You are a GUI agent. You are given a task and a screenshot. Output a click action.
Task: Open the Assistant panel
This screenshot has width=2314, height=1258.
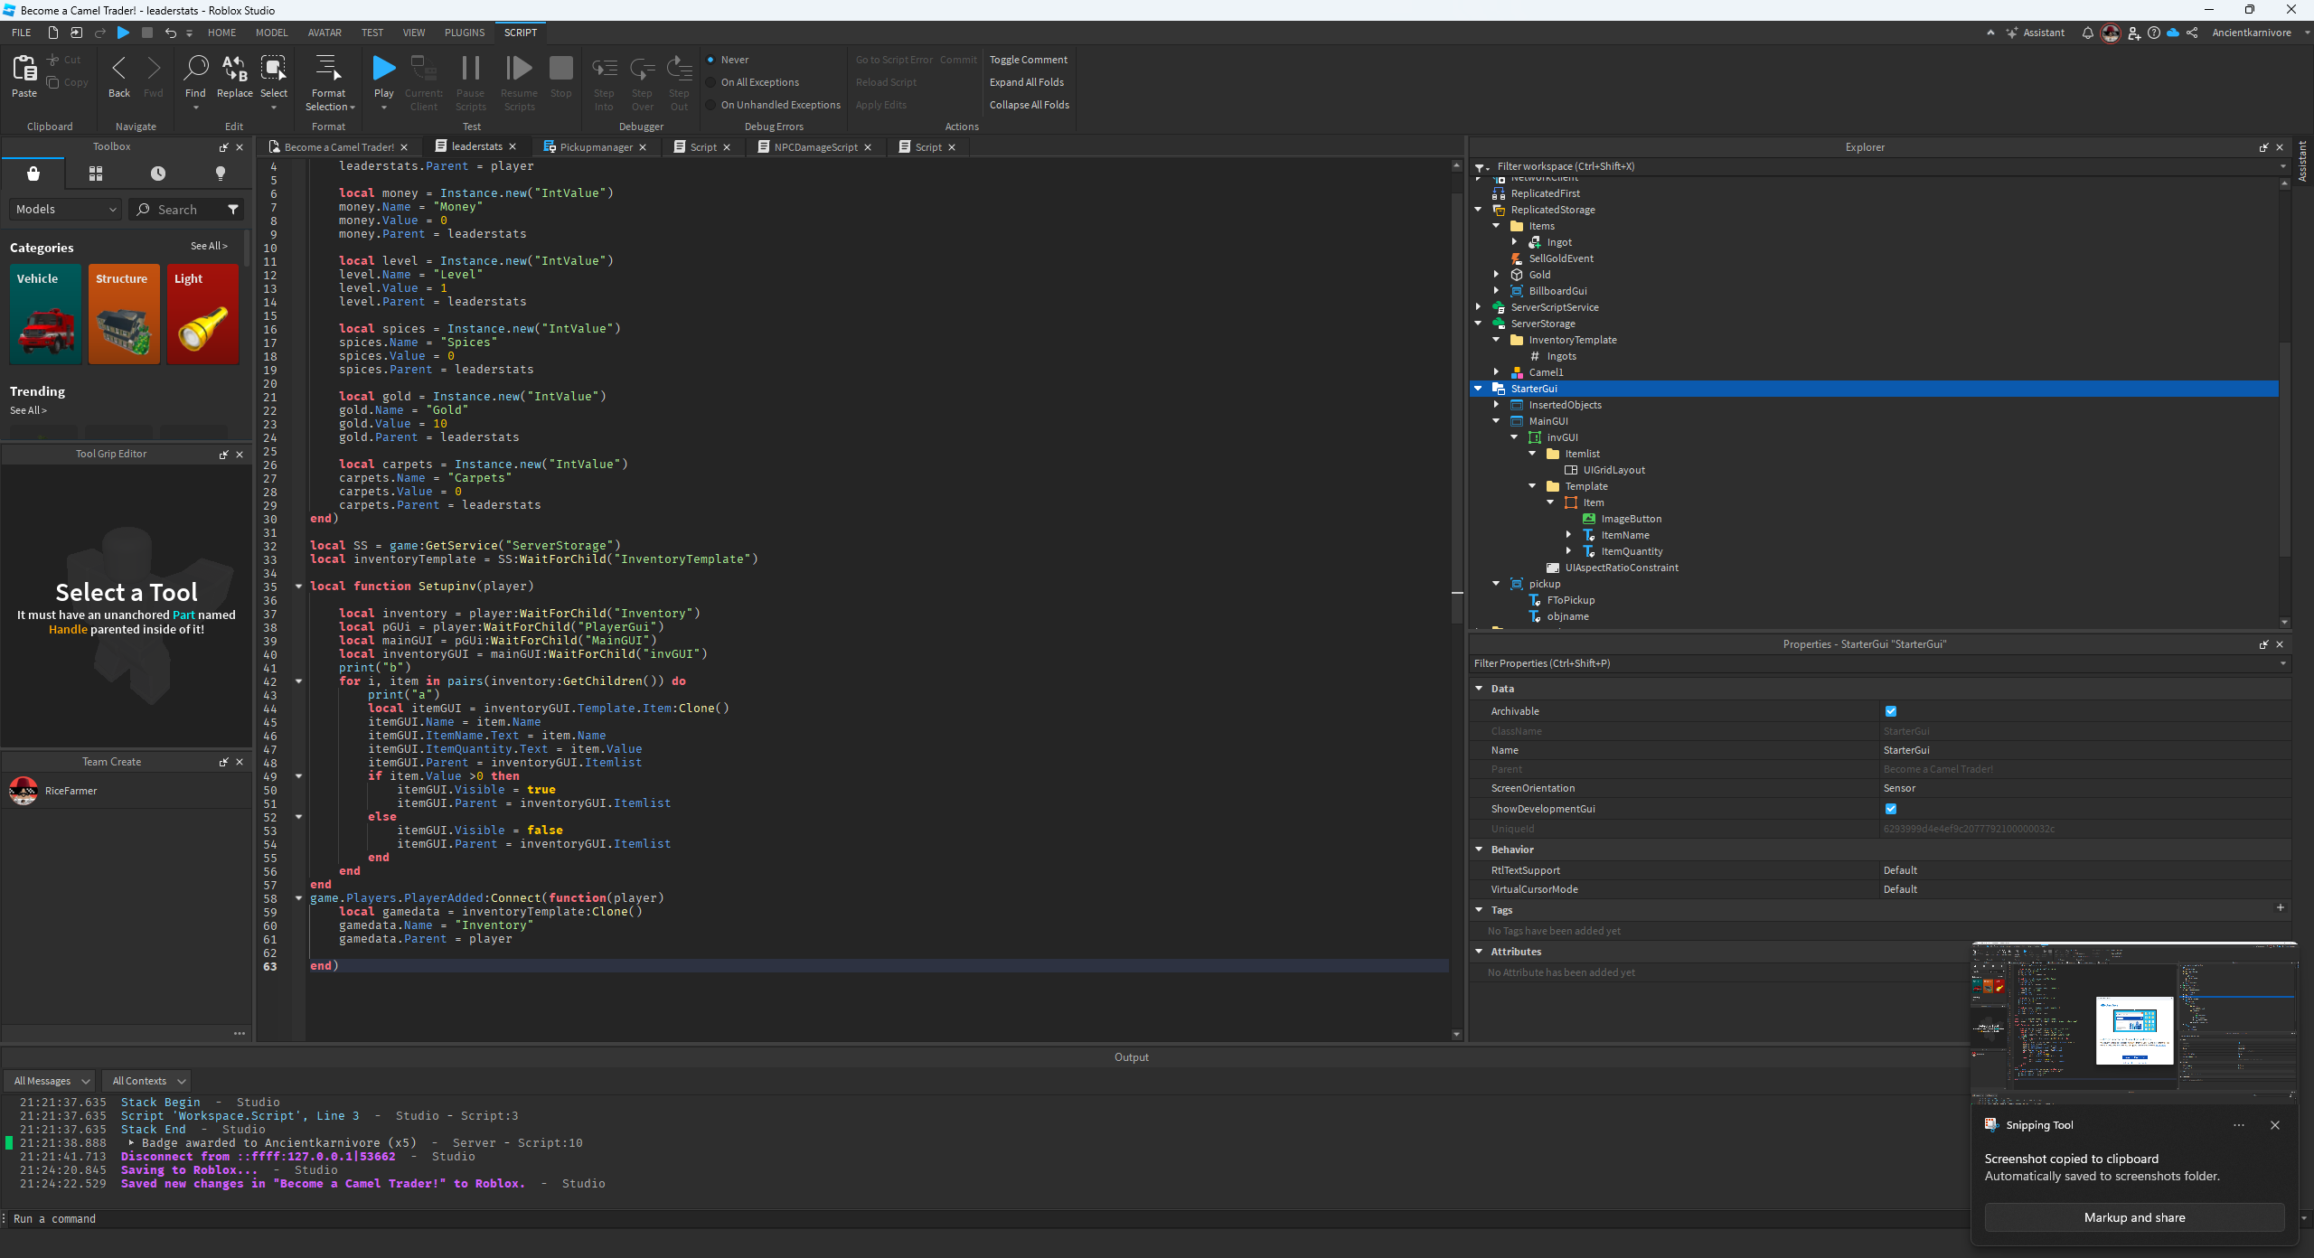[2034, 33]
